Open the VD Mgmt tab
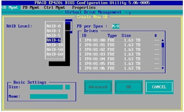 tap(10, 8)
